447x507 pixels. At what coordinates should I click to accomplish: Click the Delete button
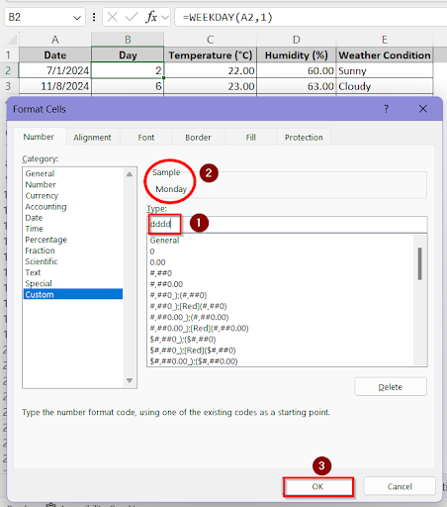point(391,387)
